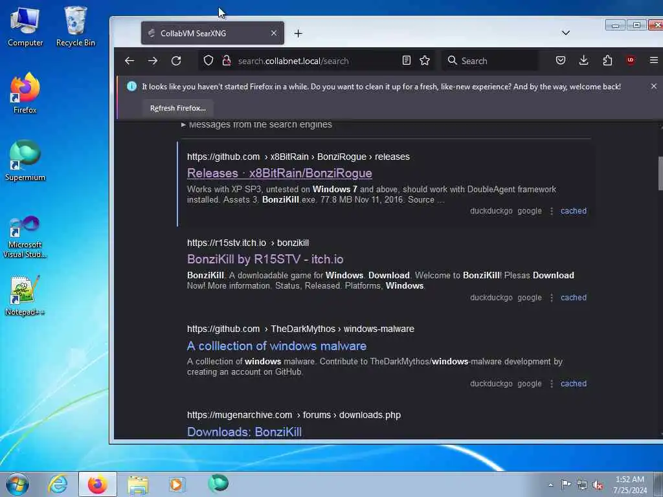
Task: Select the Notepad++ desktop shortcut
Action: [25, 296]
